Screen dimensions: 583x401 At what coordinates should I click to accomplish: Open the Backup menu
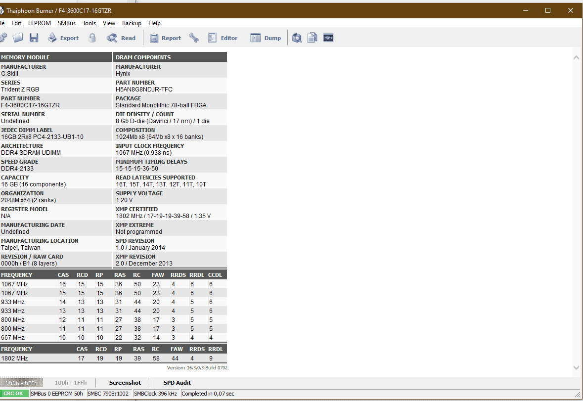132,23
